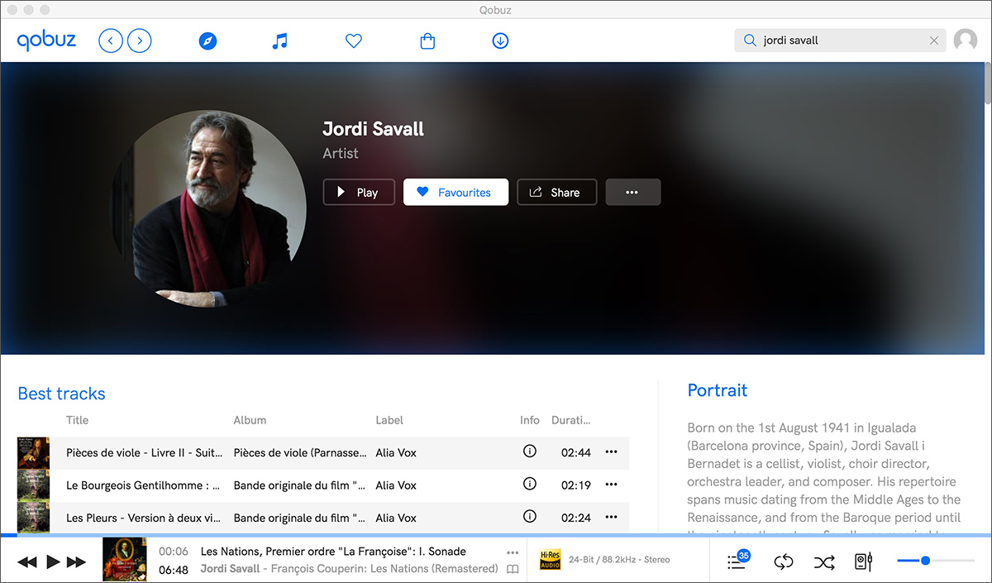
Task: Go back with the left arrow button
Action: tap(111, 41)
